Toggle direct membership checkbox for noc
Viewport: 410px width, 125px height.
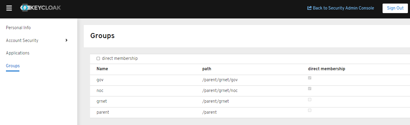click(x=310, y=89)
